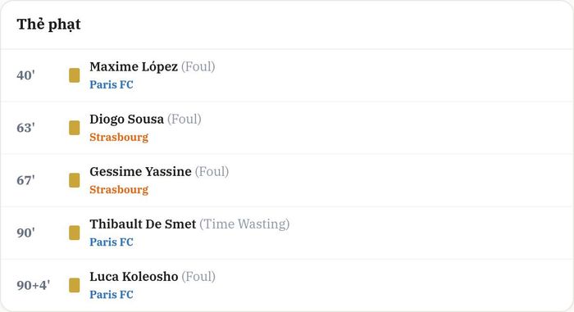Open Diogo Sousa player name
This screenshot has width=574, height=312.
pos(126,120)
